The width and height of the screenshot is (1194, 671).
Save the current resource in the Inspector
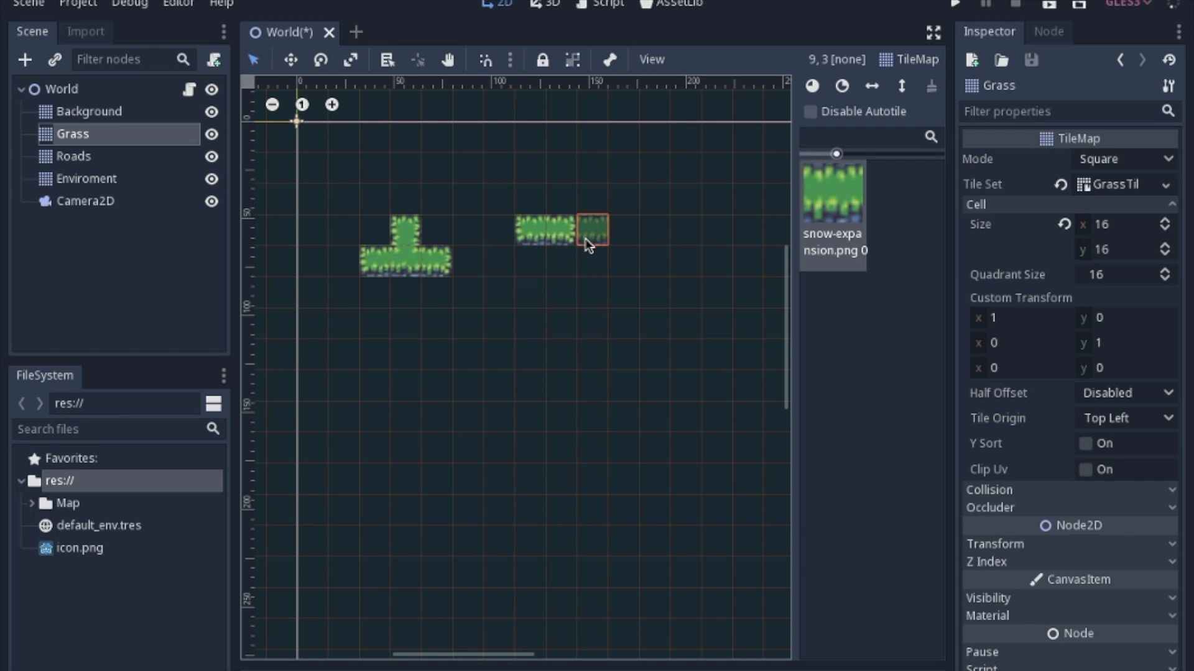click(1032, 60)
